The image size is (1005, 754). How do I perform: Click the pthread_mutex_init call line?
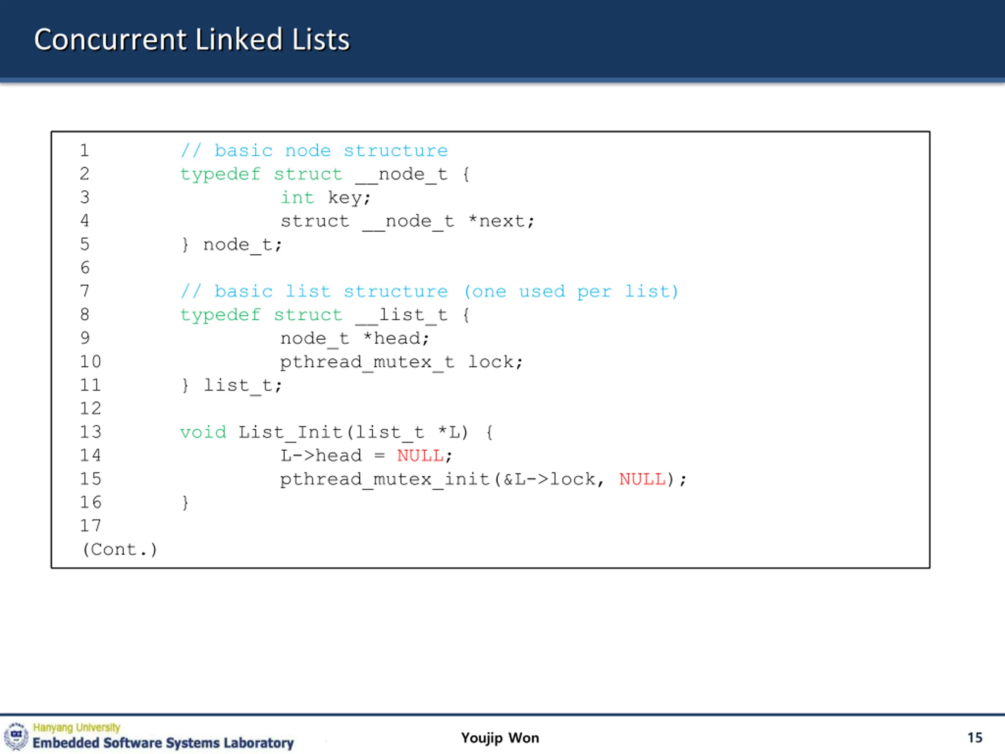point(483,479)
